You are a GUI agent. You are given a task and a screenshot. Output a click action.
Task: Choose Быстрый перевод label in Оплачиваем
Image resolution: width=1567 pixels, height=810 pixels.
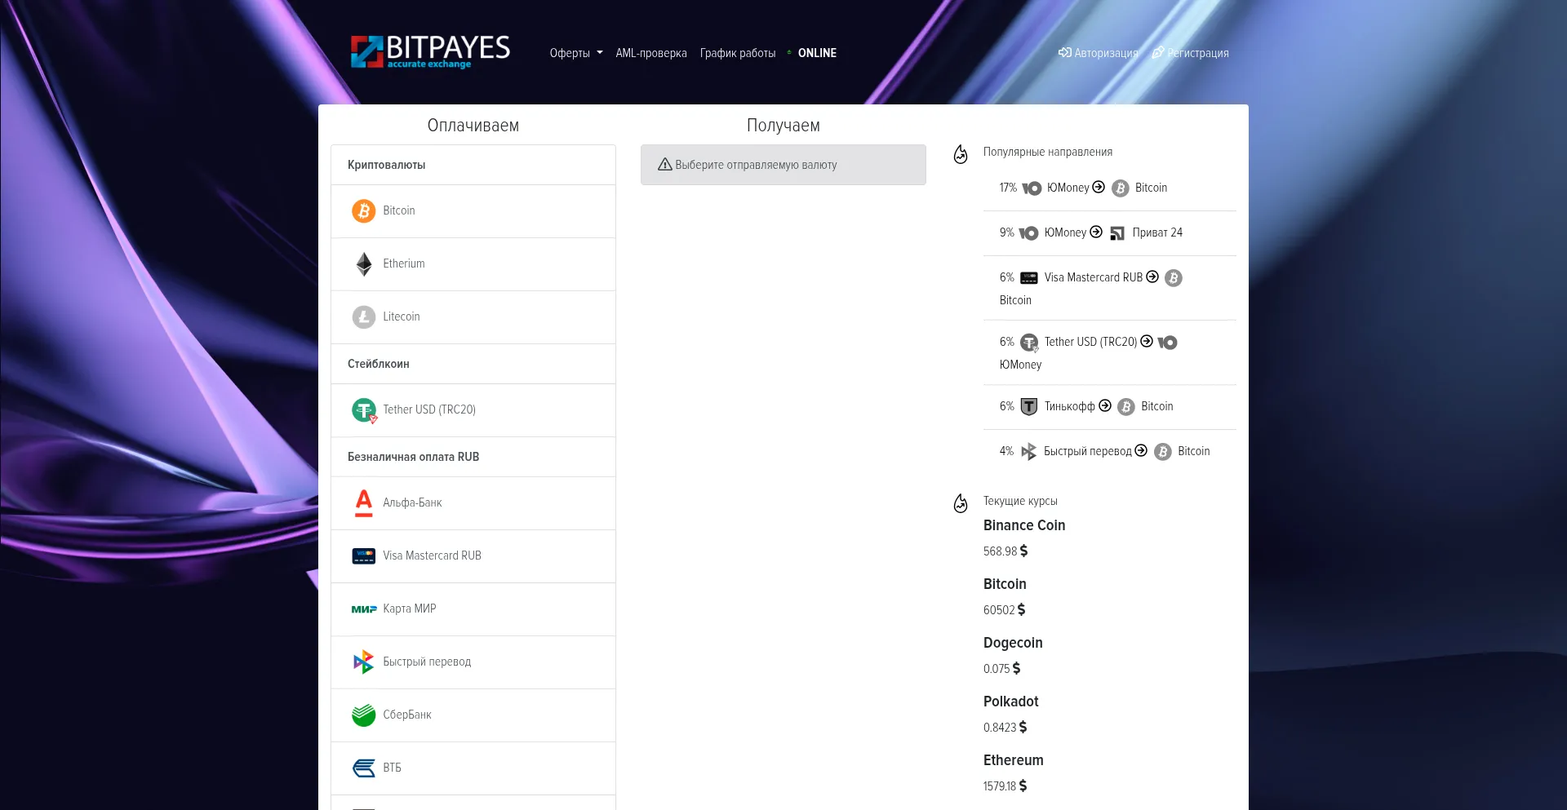pos(427,662)
